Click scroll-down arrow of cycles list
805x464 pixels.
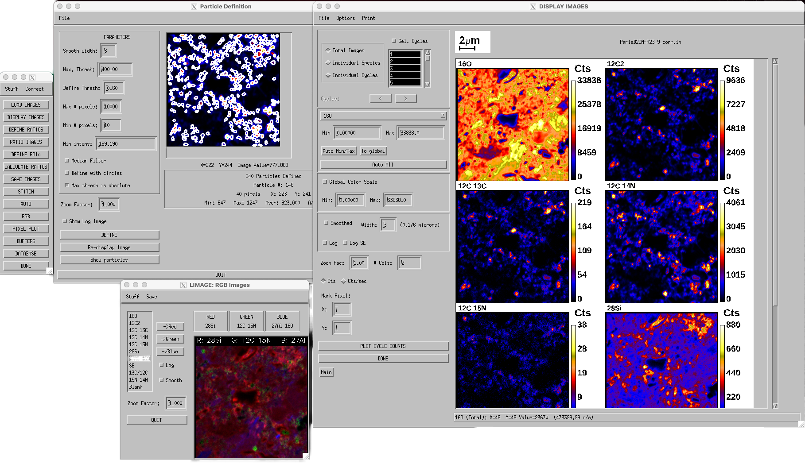428,84
